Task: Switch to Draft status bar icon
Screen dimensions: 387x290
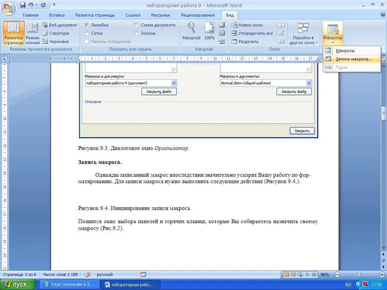Action: 314,275
